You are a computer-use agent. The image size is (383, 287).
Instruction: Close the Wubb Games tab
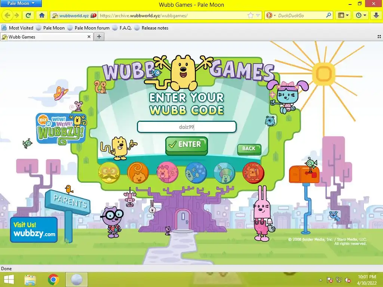pos(89,37)
